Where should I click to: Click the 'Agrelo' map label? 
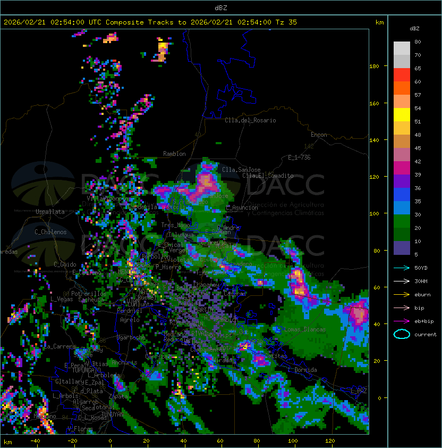pos(130,320)
